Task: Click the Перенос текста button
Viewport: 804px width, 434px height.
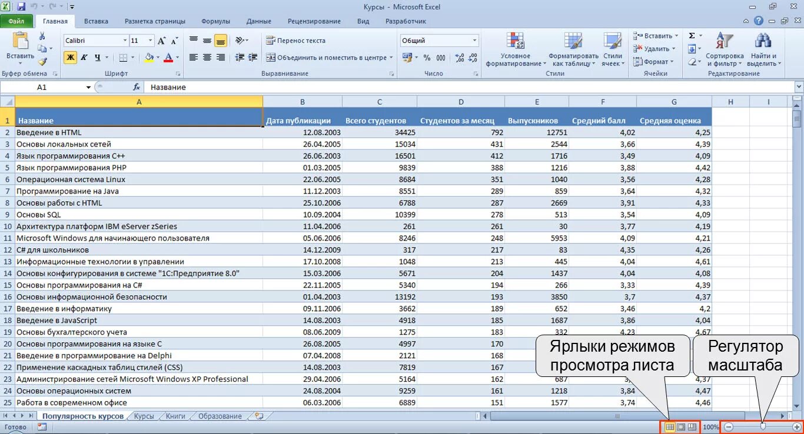Action: [295, 41]
